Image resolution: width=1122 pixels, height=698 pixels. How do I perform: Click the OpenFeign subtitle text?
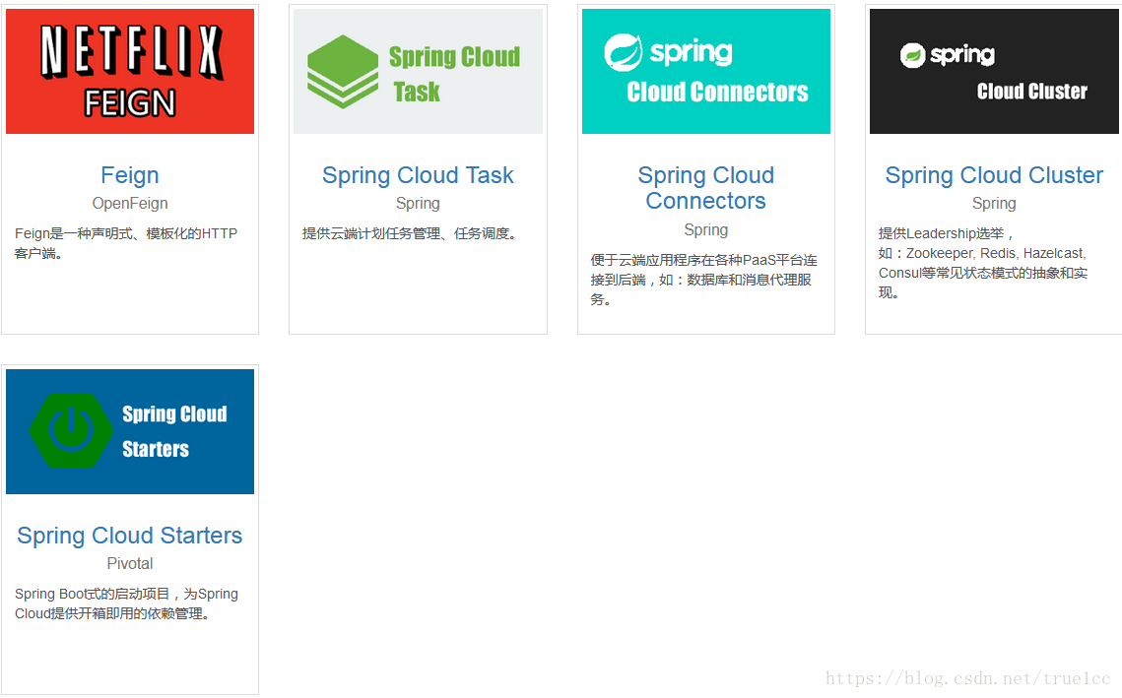click(129, 204)
